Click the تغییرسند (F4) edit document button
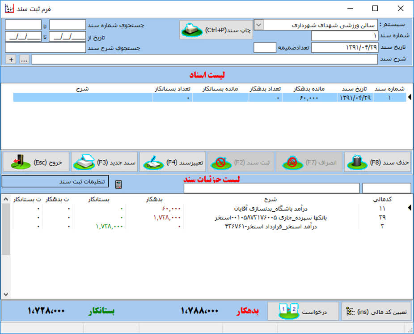Screen dimensions: 414x334 pos(173,162)
